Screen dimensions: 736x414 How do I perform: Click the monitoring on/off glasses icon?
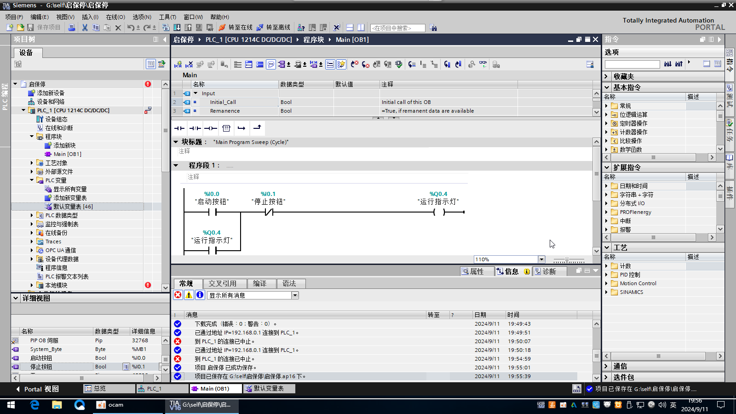[483, 64]
